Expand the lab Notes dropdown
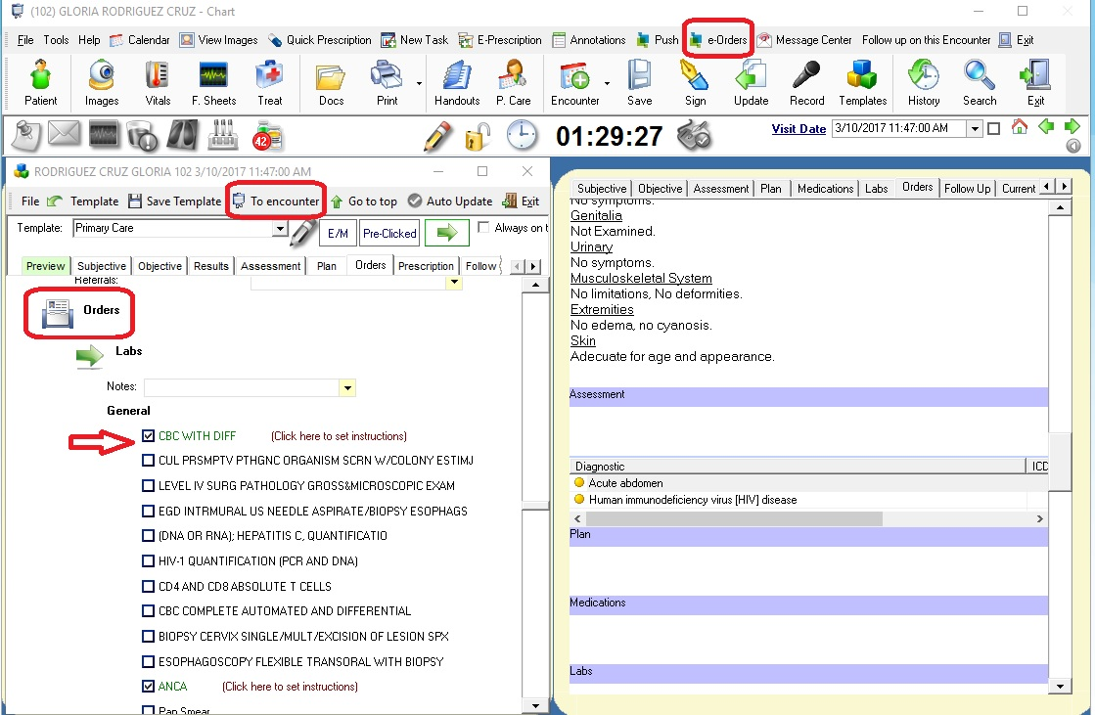 (x=347, y=388)
